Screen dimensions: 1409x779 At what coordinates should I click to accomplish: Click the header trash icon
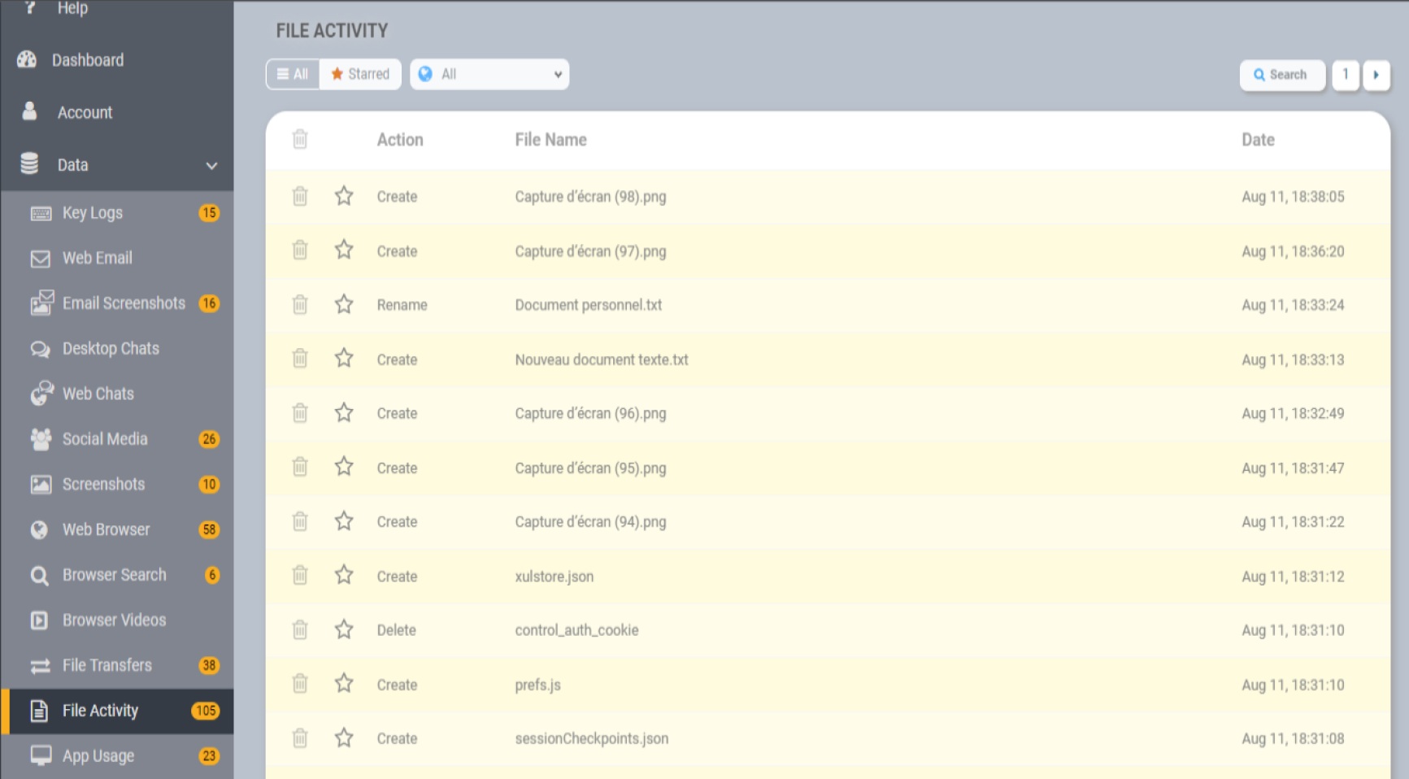pyautogui.click(x=300, y=139)
